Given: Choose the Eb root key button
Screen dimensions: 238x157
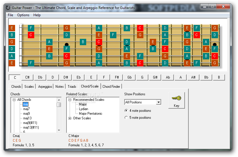Looking at the screenshot, I should pos(78,77).
